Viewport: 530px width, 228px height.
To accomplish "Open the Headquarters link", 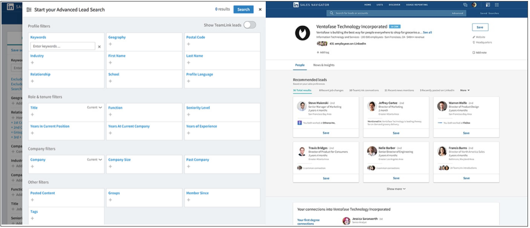I will coord(482,43).
